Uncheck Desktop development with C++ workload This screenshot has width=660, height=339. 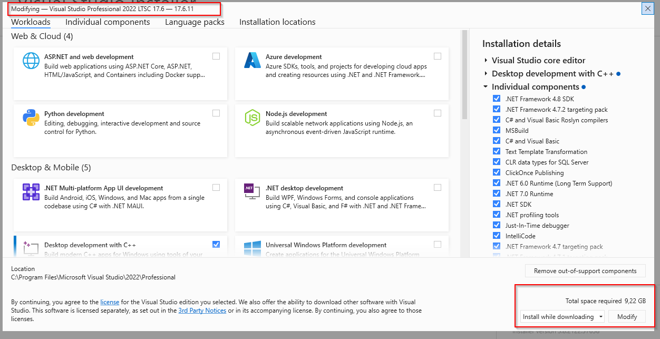pos(216,245)
